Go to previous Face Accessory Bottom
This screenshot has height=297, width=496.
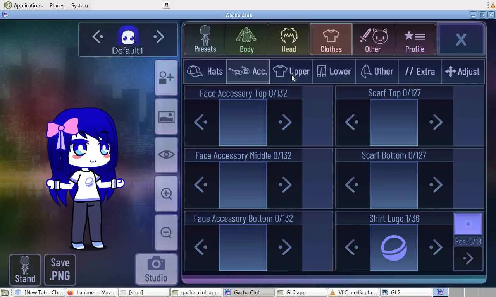[201, 247]
